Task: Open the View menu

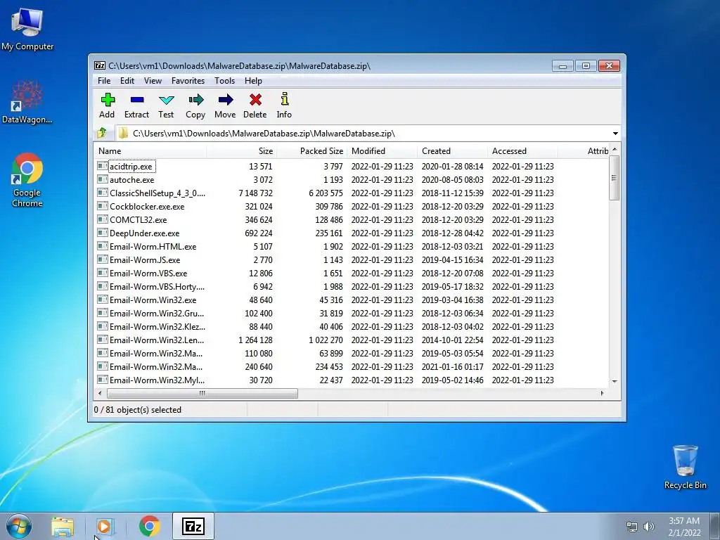Action: point(153,81)
